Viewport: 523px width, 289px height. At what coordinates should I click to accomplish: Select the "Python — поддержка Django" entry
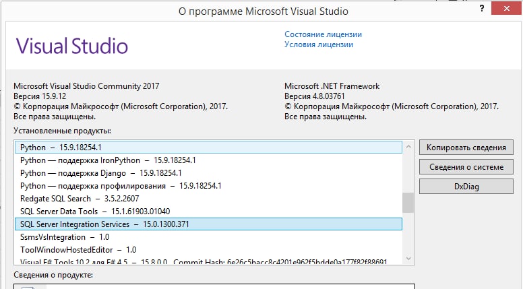pyautogui.click(x=208, y=173)
